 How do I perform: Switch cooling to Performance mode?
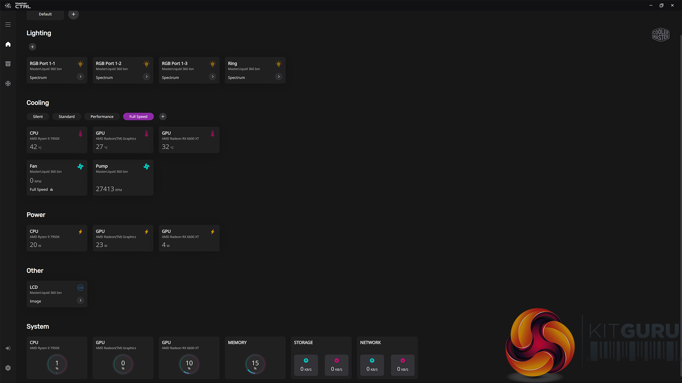tap(102, 117)
